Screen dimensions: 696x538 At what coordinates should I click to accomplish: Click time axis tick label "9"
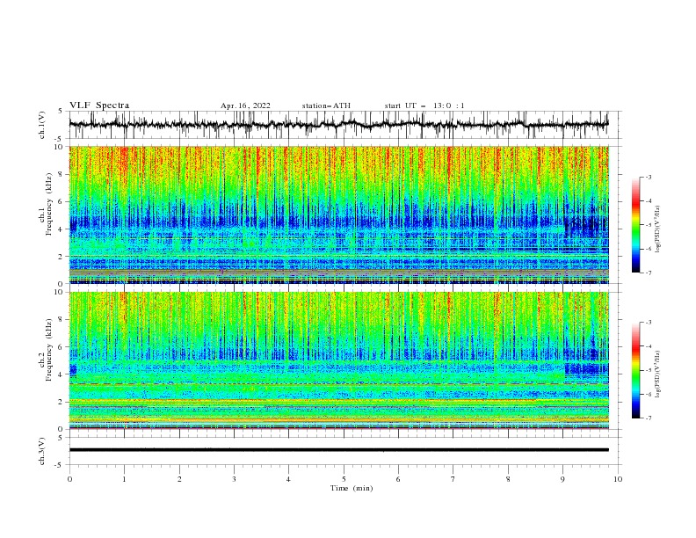point(562,479)
